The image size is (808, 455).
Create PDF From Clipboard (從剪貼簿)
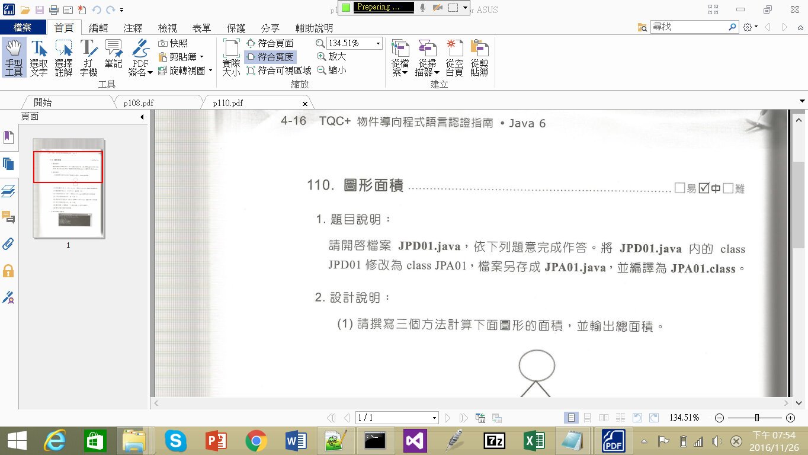click(479, 57)
